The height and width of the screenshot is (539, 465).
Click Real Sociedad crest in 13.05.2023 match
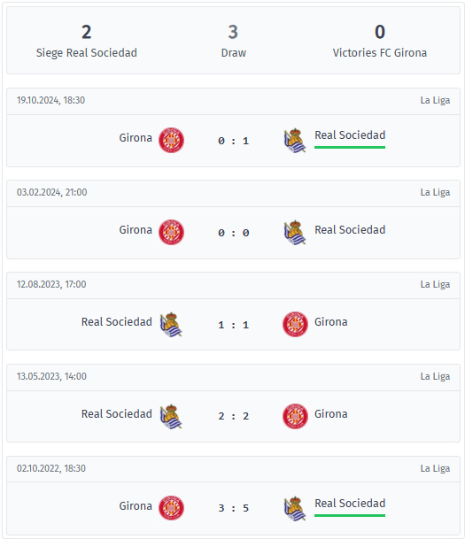pyautogui.click(x=171, y=417)
